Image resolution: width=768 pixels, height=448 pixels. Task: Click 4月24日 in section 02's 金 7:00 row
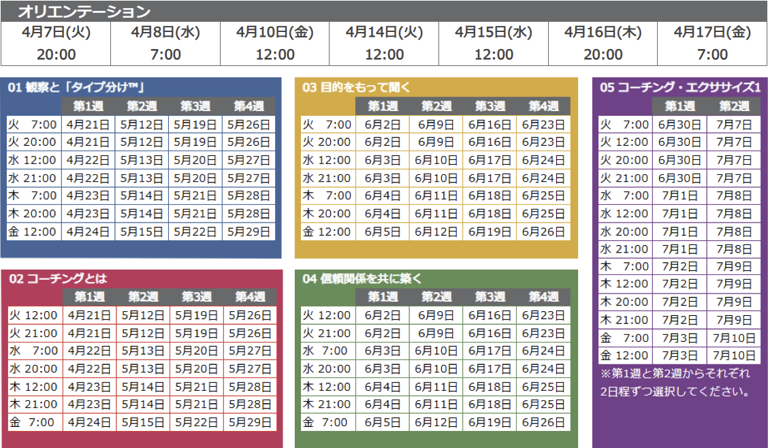click(89, 422)
